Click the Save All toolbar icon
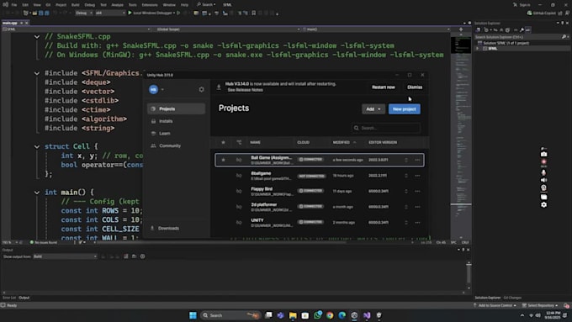Viewport: 572px width, 322px height. 47,13
